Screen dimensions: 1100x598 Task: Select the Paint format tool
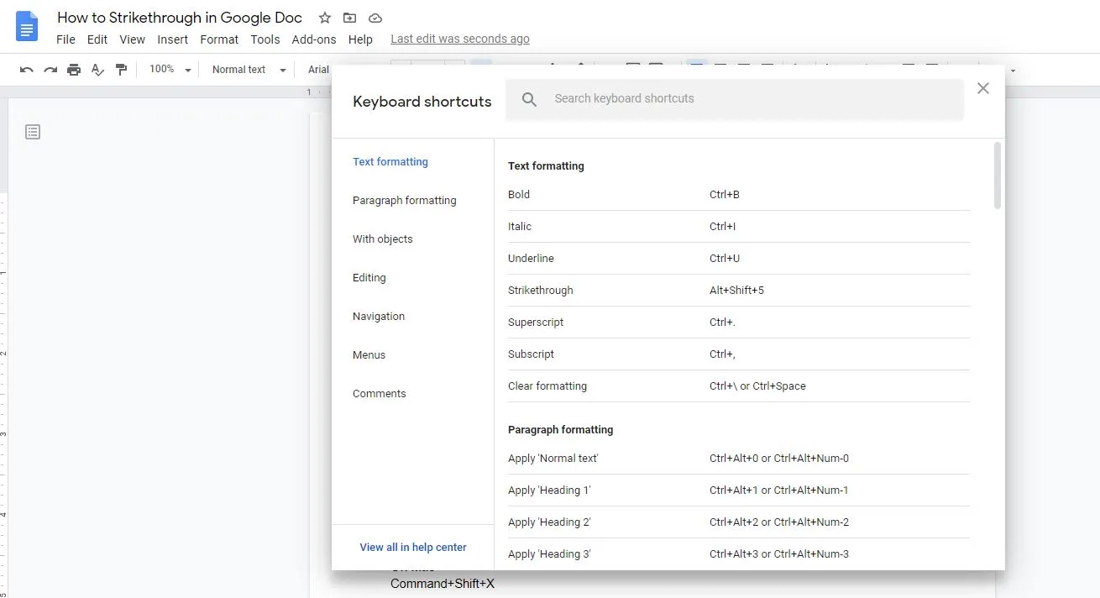[121, 70]
